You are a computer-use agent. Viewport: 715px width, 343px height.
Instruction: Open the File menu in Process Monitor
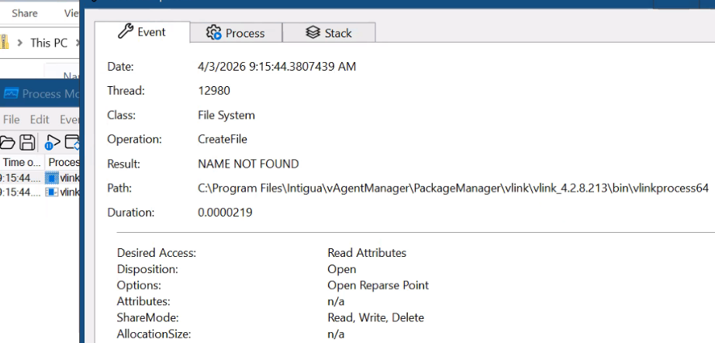[x=12, y=120]
